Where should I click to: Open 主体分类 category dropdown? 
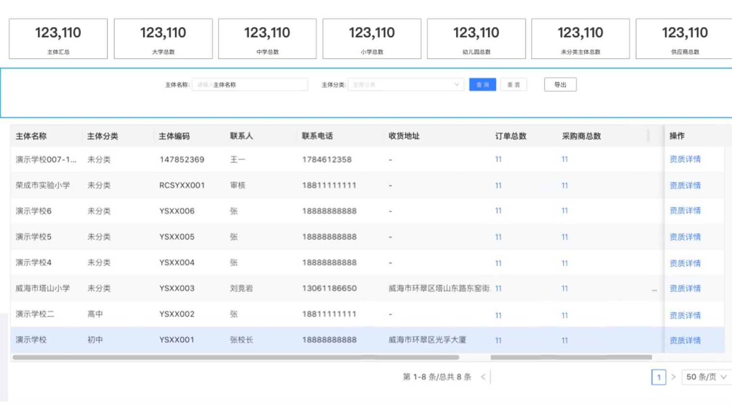click(x=406, y=85)
